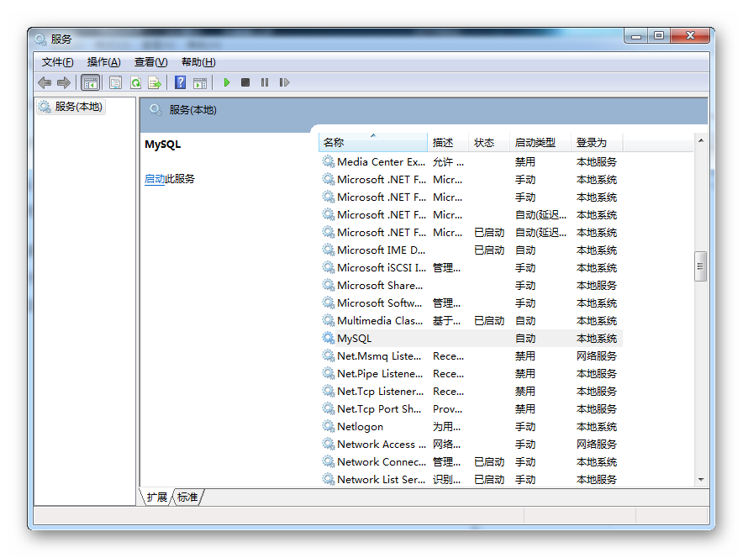The image size is (743, 558).
Task: Click the Export List toolbar icon
Action: click(x=155, y=83)
